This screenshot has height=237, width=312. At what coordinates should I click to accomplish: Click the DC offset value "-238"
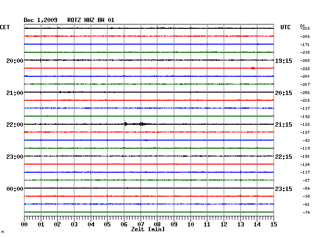click(305, 52)
